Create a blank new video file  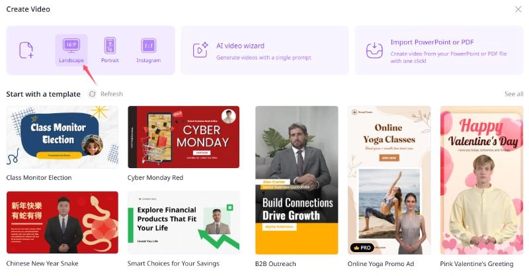26,50
